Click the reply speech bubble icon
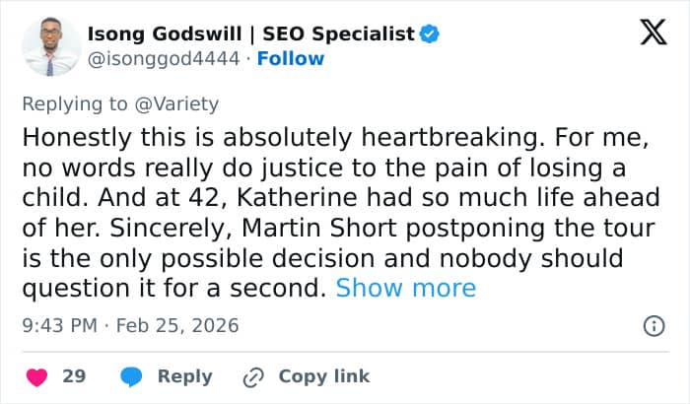 pos(132,376)
